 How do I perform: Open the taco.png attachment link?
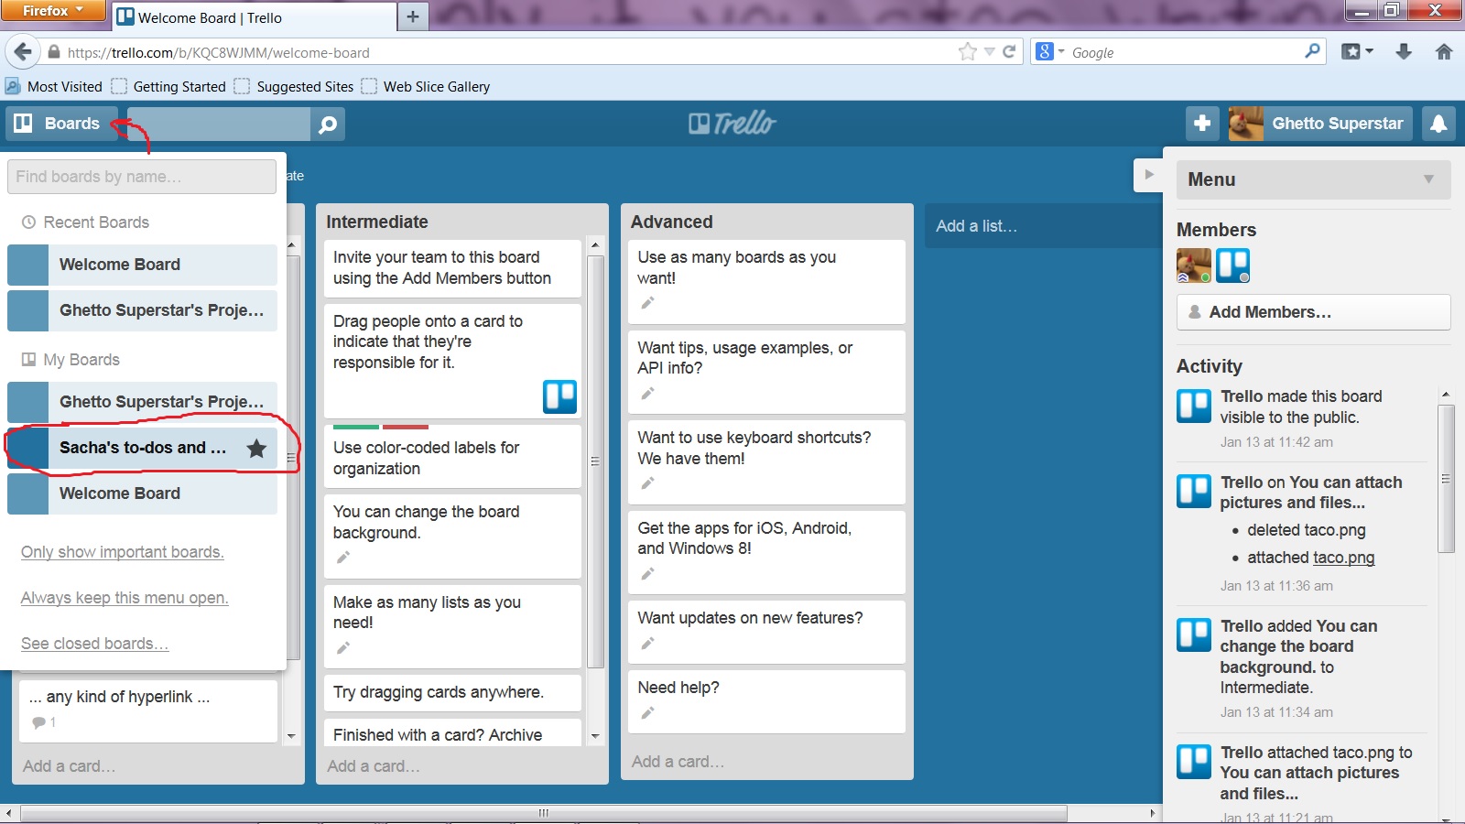1343,558
